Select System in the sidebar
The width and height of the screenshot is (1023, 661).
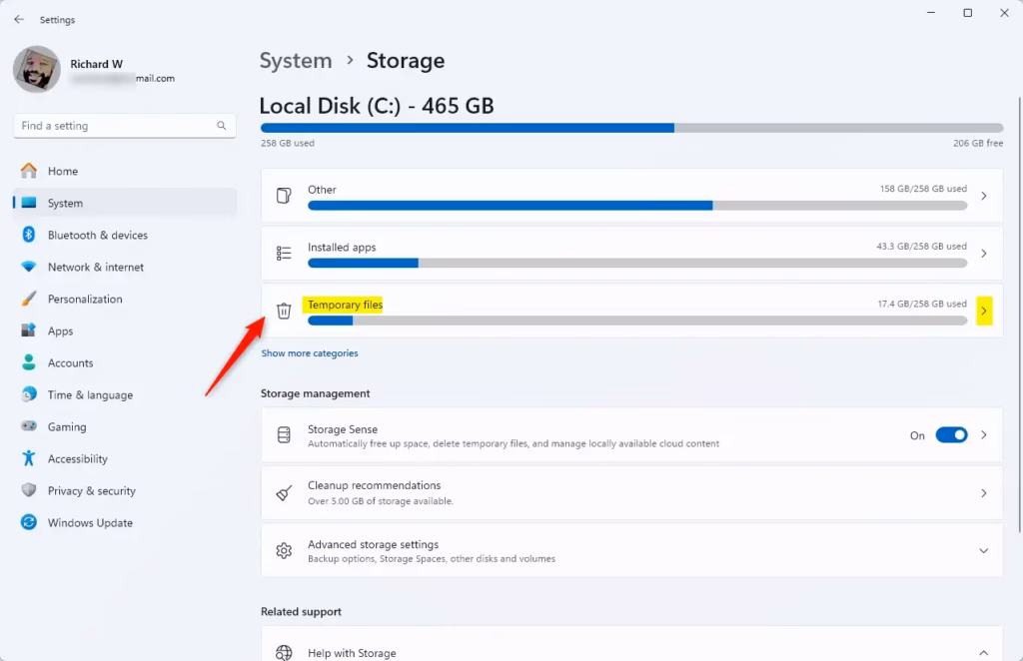coord(125,203)
